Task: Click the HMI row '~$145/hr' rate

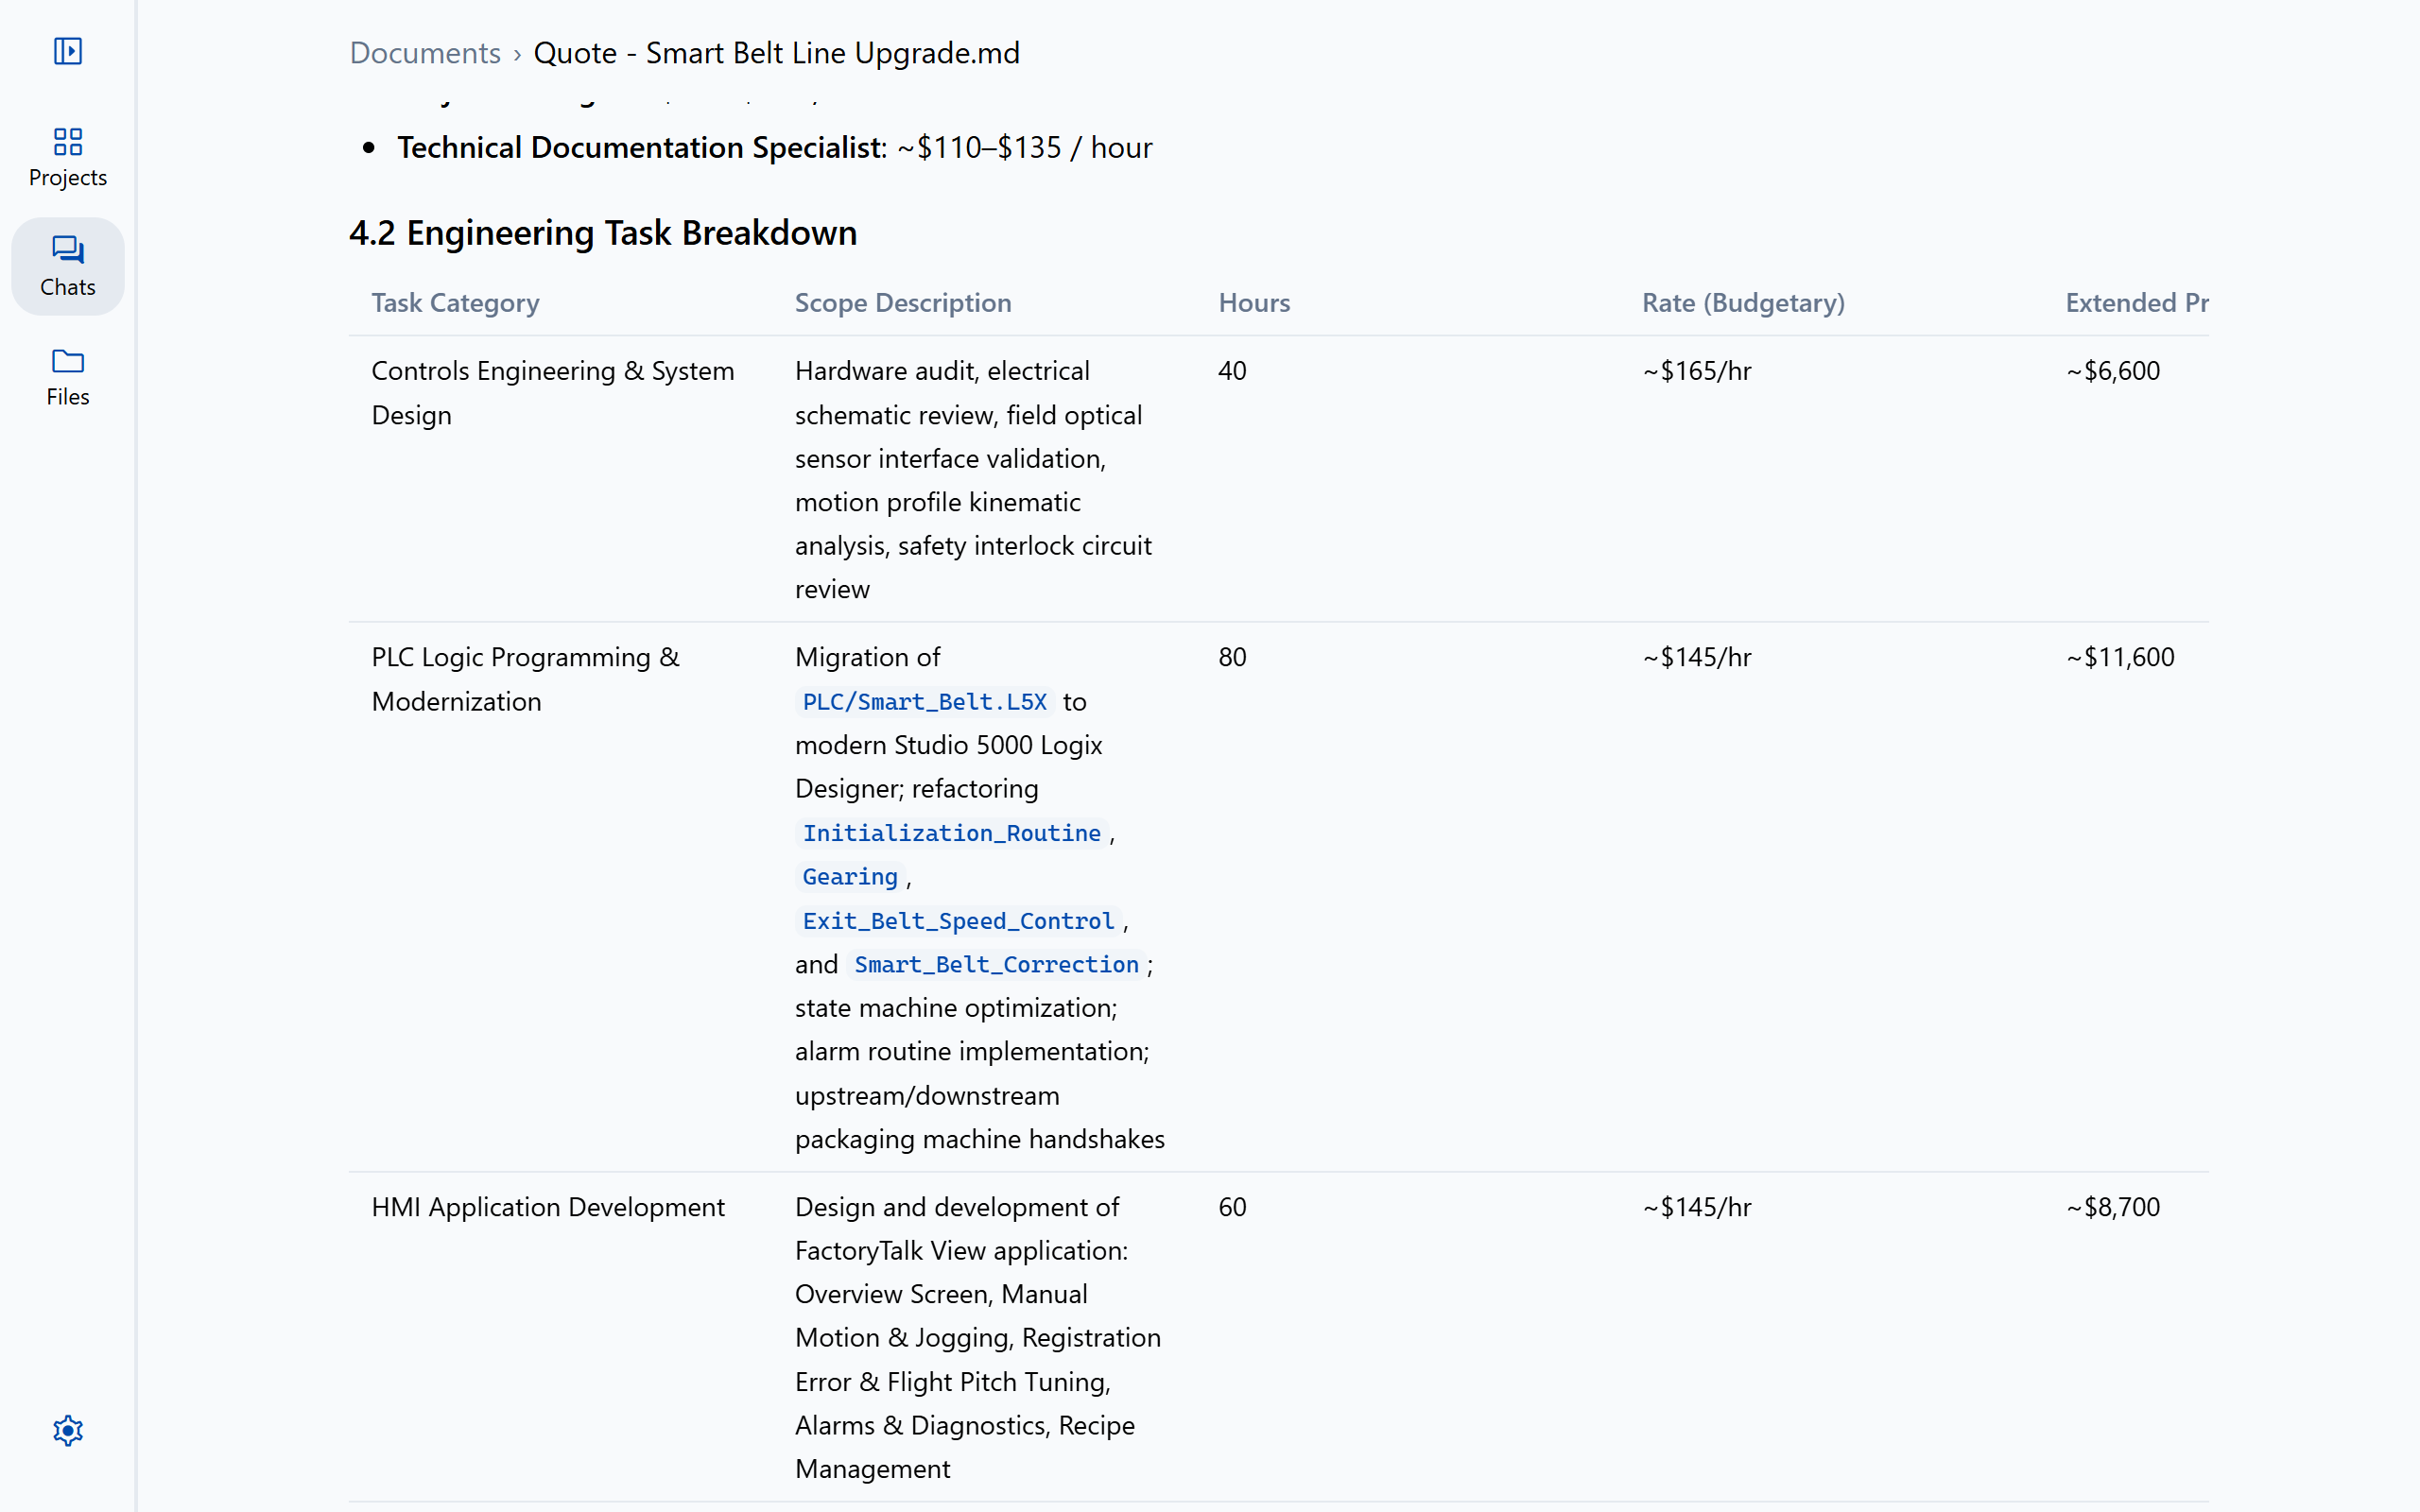Action: tap(1697, 1207)
